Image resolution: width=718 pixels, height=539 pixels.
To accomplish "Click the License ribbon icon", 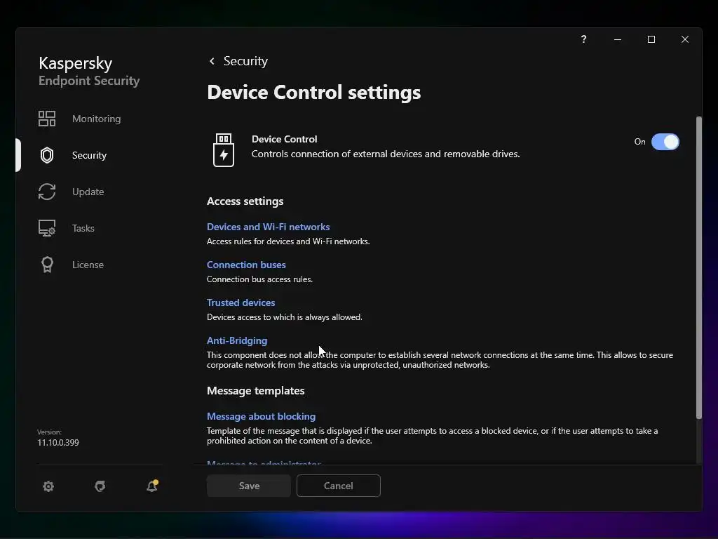I will click(x=47, y=265).
